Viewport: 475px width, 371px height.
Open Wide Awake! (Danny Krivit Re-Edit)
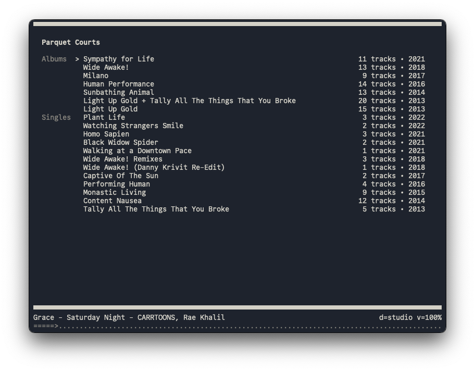154,167
